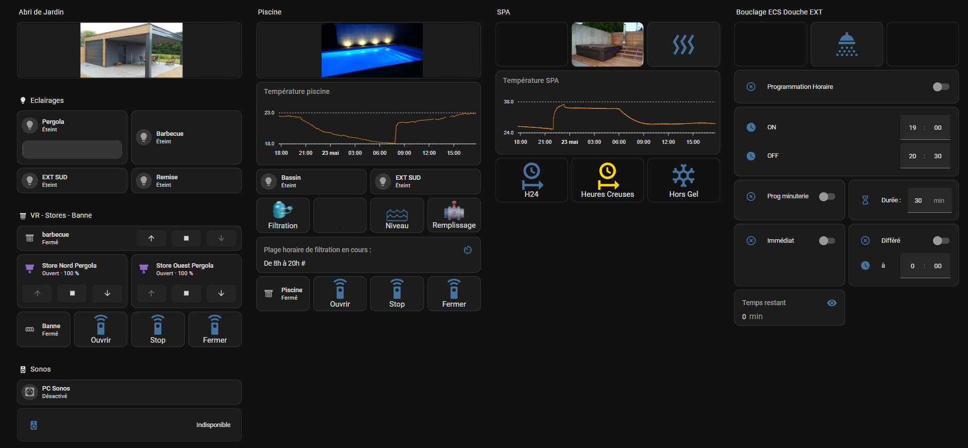The height and width of the screenshot is (448, 968).
Task: Raise the barbecue shutter with up arrow
Action: point(151,238)
